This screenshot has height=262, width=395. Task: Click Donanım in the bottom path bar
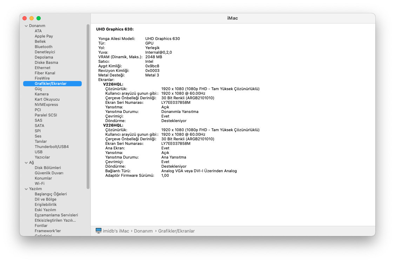point(143,231)
